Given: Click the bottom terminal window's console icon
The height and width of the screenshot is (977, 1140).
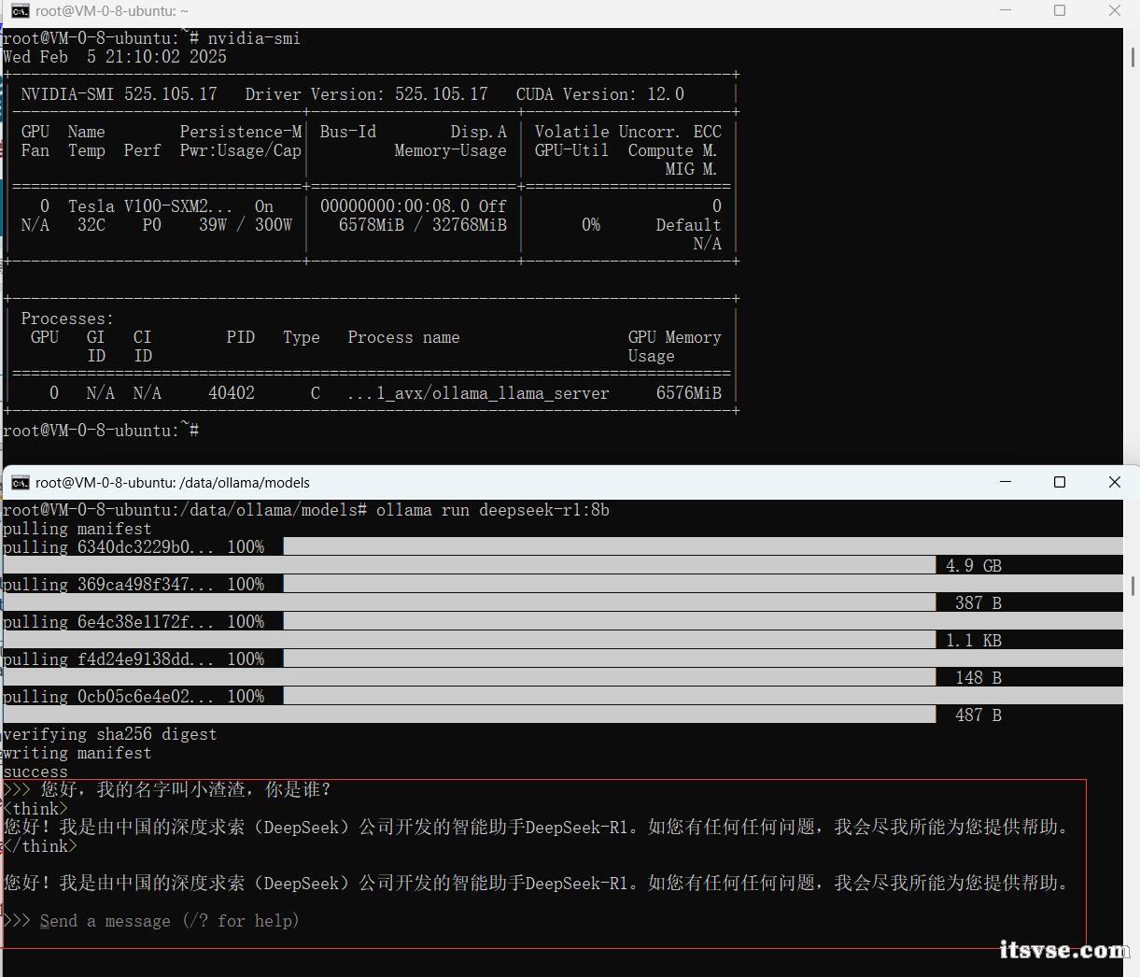Looking at the screenshot, I should [x=20, y=482].
